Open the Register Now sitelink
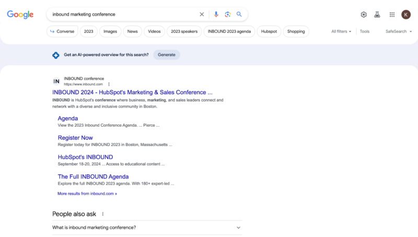Screen dimensions: 418x237 [75, 138]
